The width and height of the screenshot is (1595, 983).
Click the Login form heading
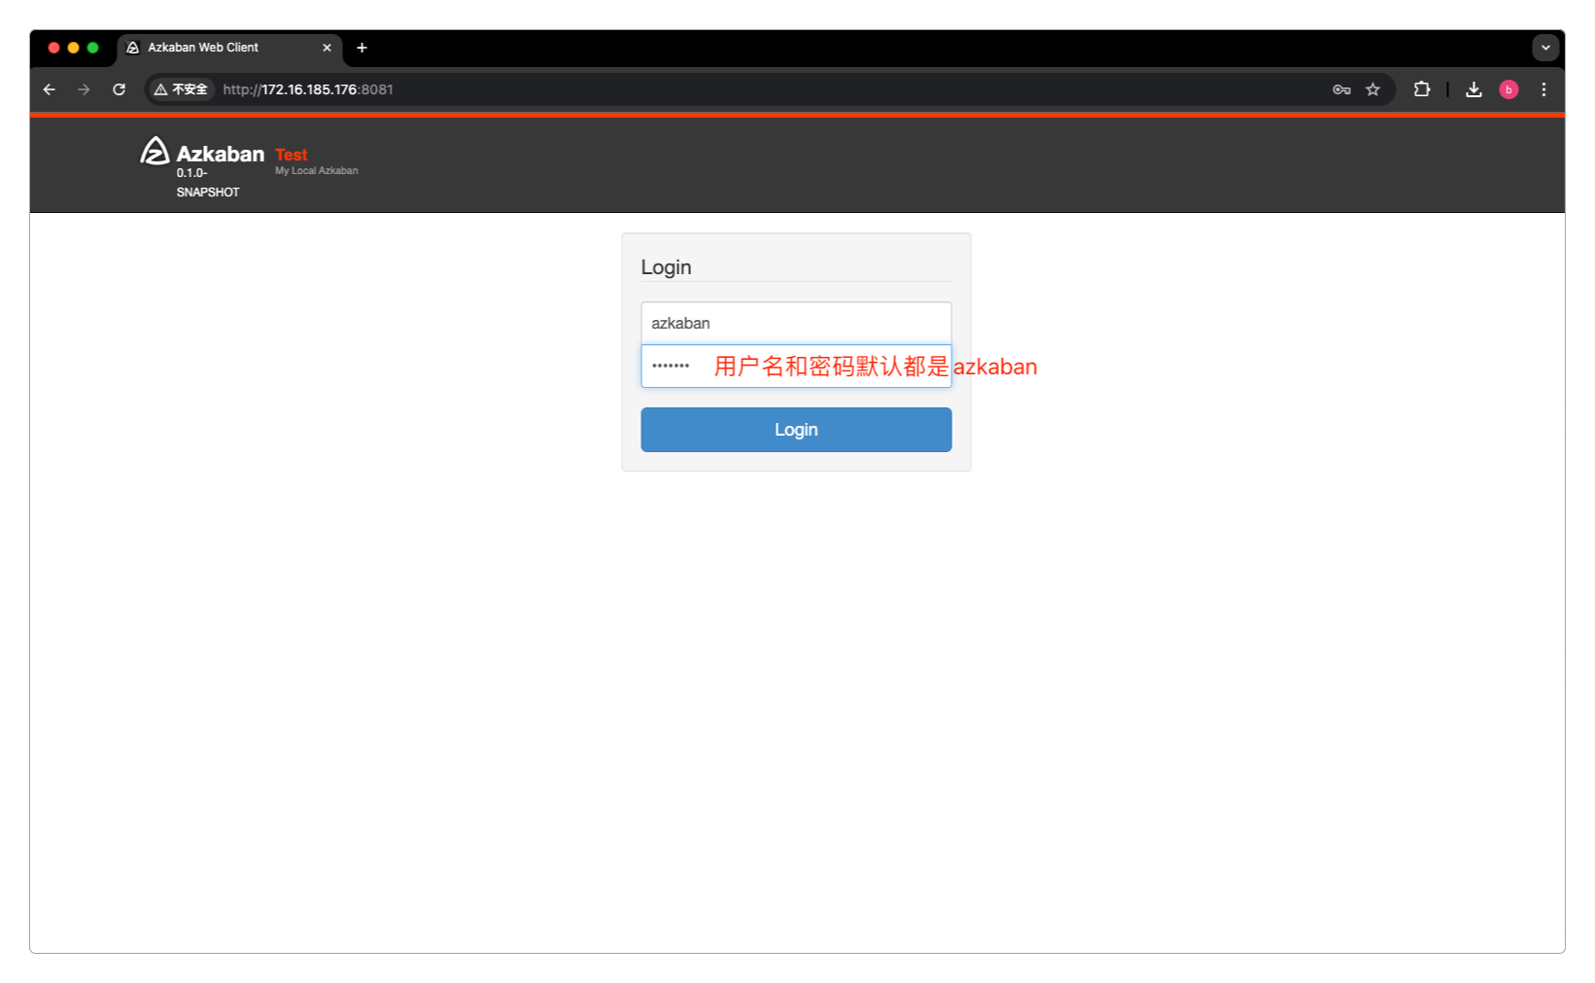(x=666, y=267)
